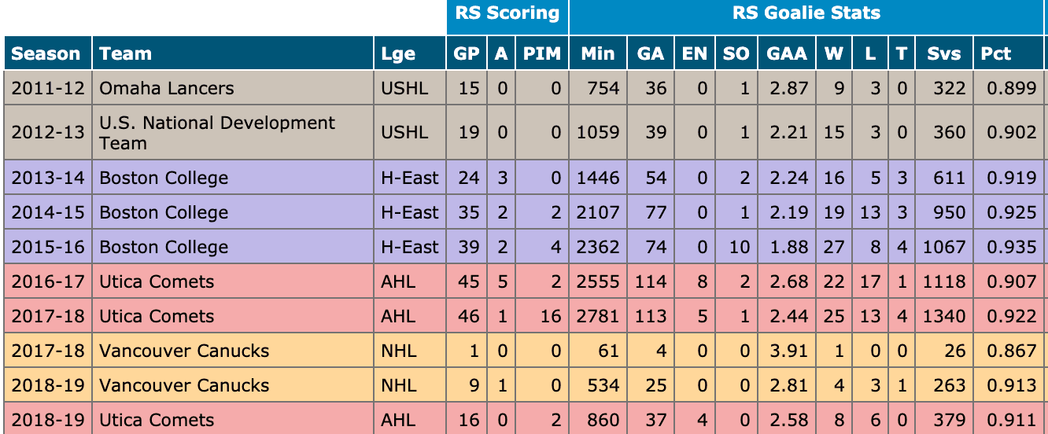This screenshot has width=1048, height=434.
Task: Select the GP column header
Action: (x=467, y=54)
